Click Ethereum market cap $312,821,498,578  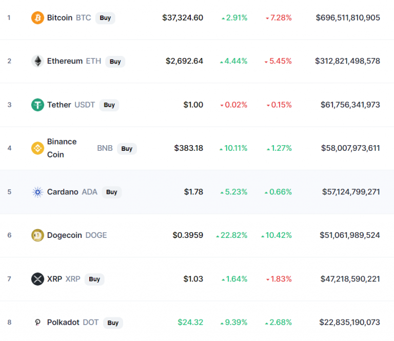(x=347, y=61)
